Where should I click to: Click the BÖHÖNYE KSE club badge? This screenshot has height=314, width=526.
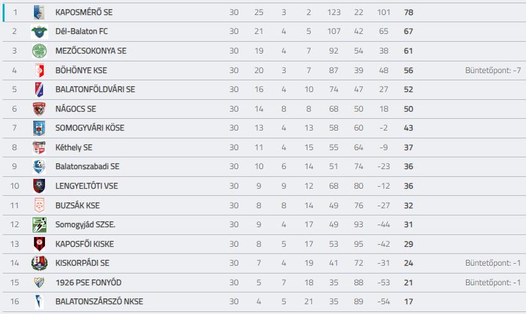coord(40,70)
